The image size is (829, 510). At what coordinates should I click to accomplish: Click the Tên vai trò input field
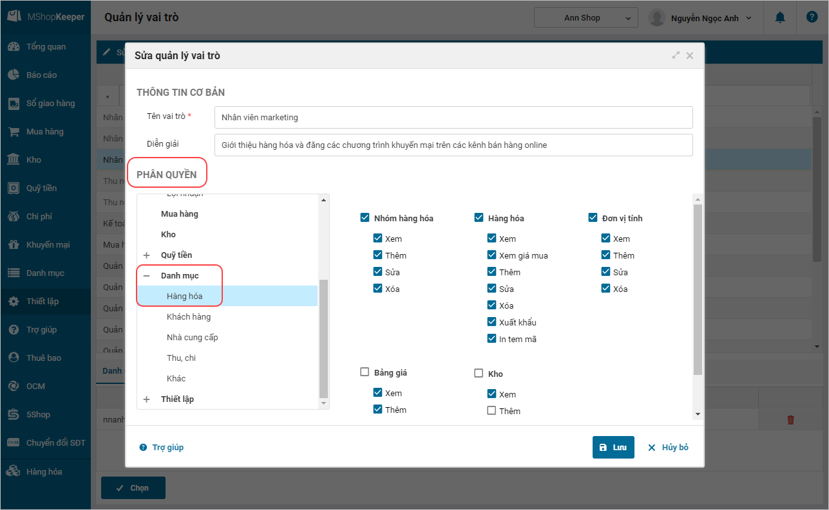point(453,118)
